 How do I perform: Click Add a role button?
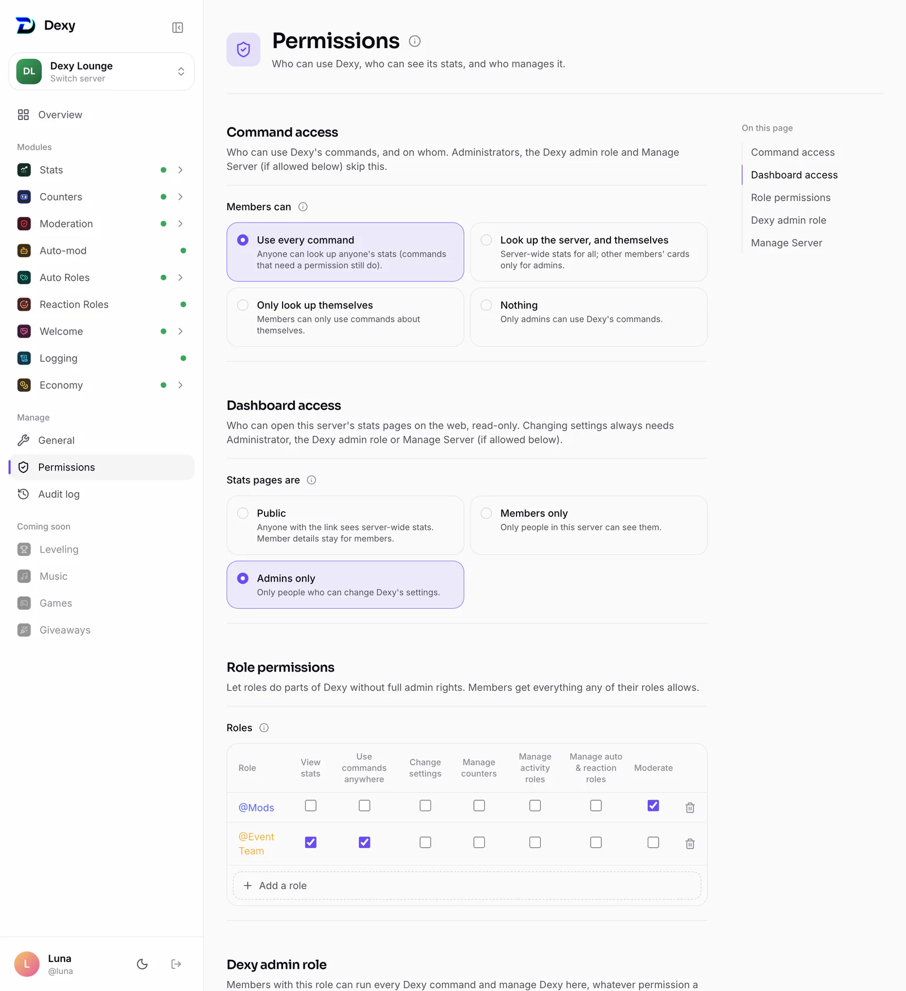(467, 886)
